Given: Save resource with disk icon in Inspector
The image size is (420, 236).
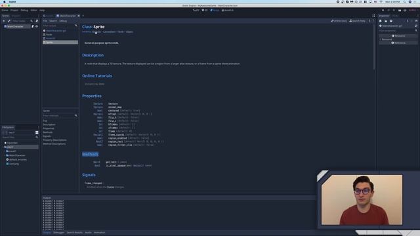Looking at the screenshot, I should 391,21.
